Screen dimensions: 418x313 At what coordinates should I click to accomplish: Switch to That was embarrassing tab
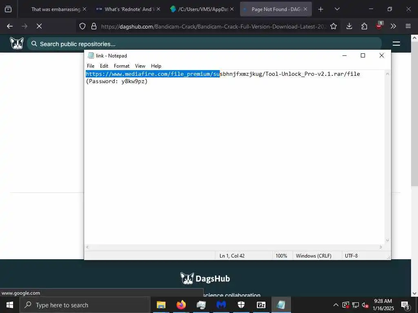point(56,9)
